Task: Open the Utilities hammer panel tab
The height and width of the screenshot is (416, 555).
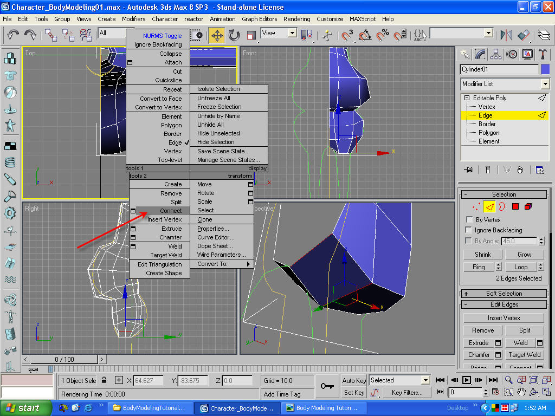Action: point(543,54)
